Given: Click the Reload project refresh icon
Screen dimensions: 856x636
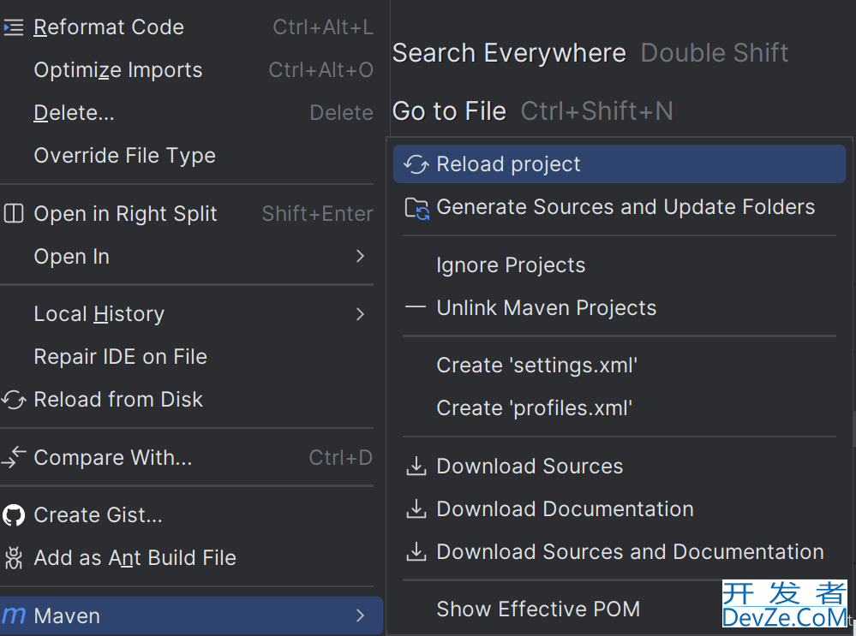Looking at the screenshot, I should [416, 164].
